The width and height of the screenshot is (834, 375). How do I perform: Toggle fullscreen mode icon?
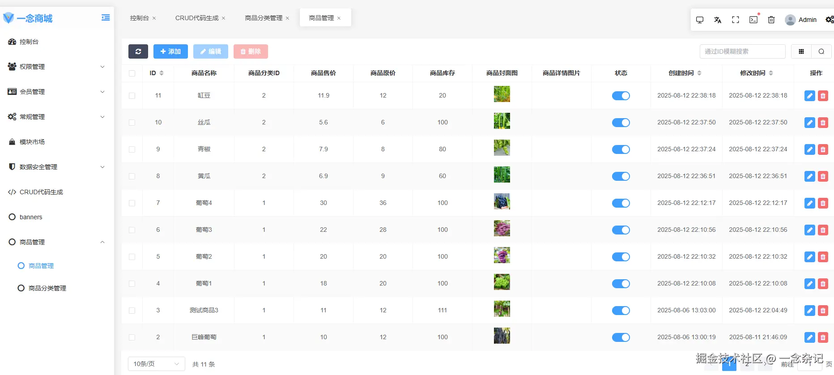click(x=736, y=20)
